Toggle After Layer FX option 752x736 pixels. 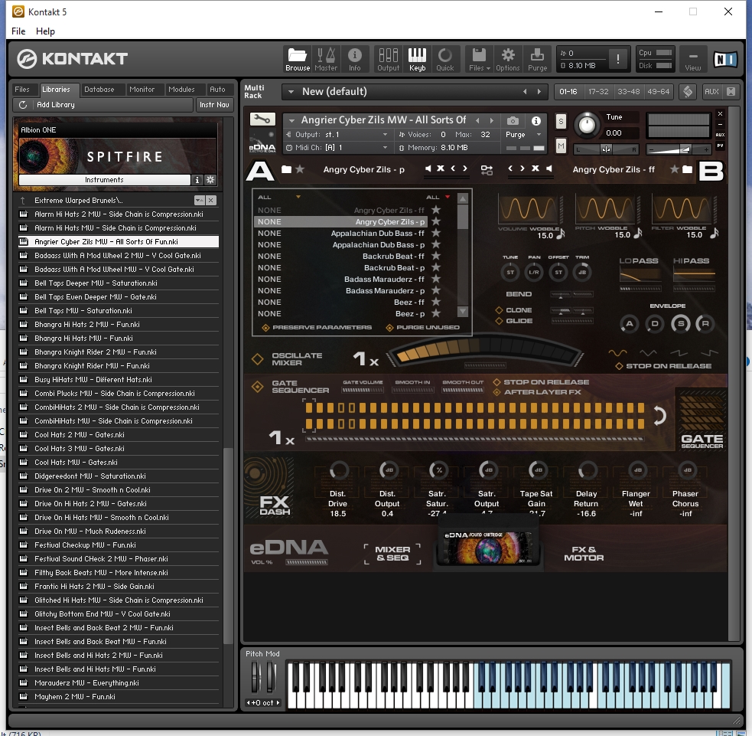point(496,392)
